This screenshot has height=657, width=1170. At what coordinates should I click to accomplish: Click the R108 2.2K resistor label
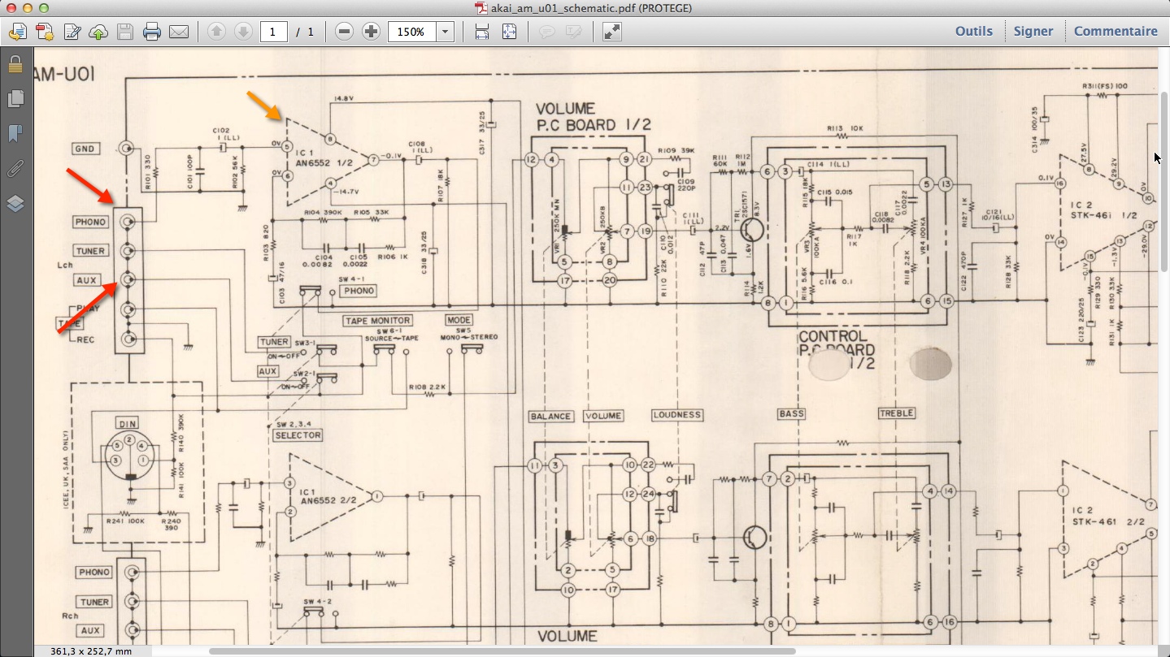coord(428,387)
